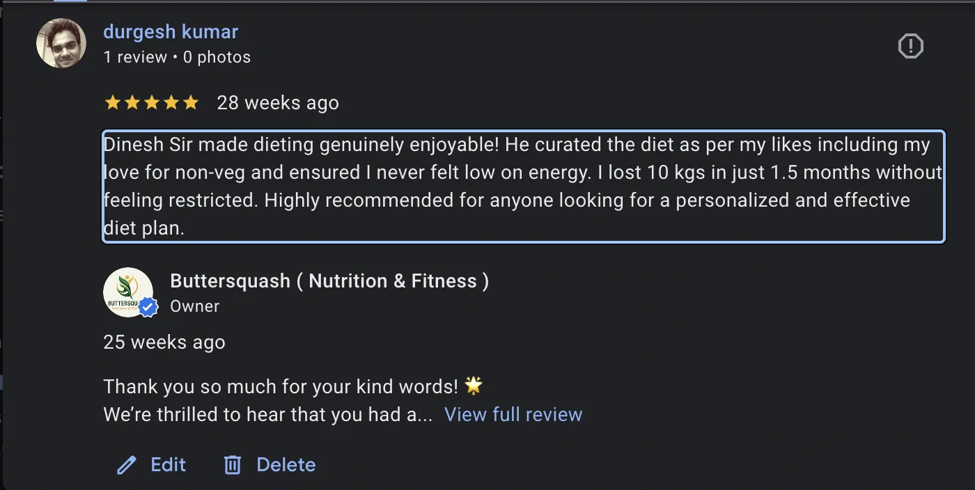Click the fifth rating star

point(190,103)
